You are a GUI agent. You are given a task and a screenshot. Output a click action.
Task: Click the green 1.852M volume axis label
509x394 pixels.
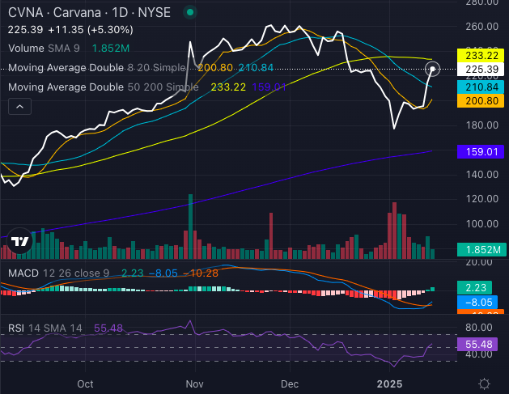pos(481,251)
